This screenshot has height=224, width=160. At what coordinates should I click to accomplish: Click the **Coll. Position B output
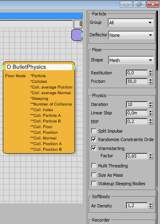pyautogui.click(x=46, y=150)
